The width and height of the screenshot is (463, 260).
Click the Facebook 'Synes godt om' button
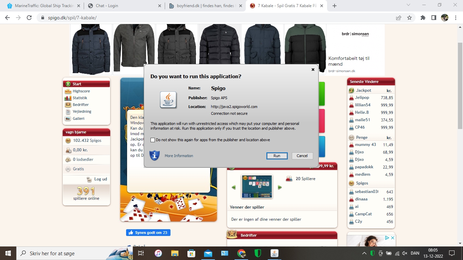pos(148,233)
